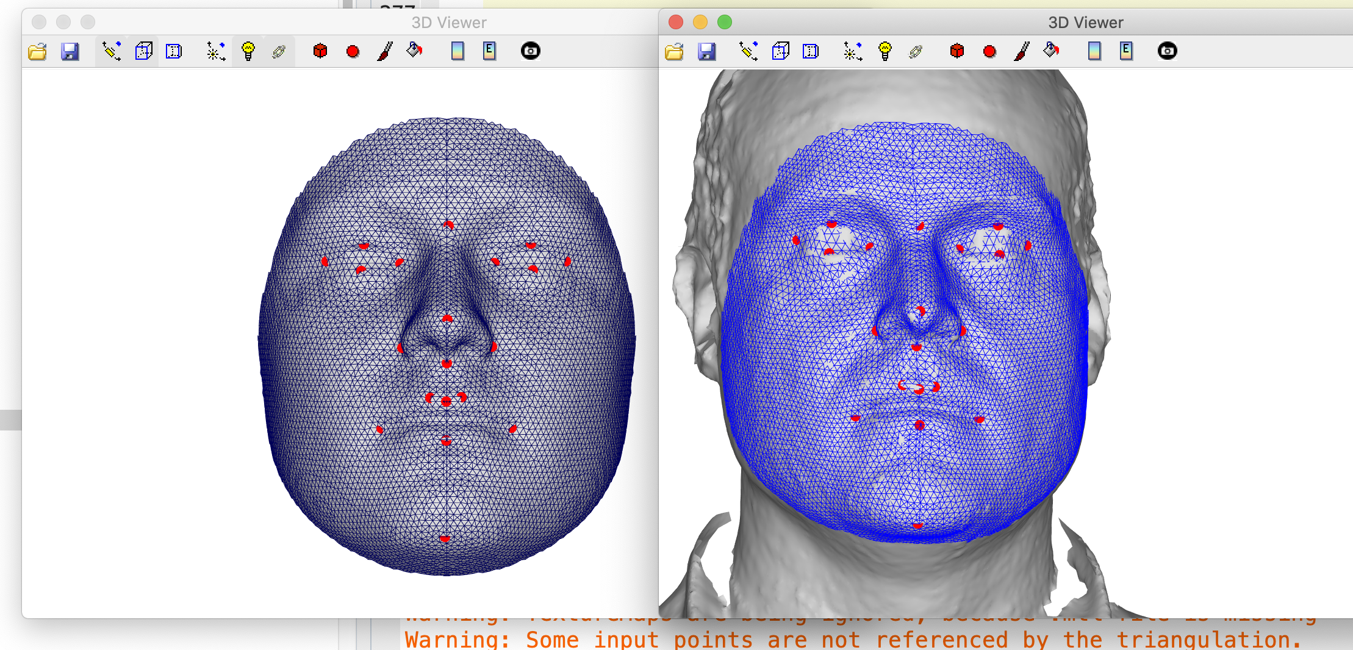Image resolution: width=1353 pixels, height=650 pixels.
Task: Click the gradient icon marked E in the right 3D Viewer
Action: [1126, 51]
